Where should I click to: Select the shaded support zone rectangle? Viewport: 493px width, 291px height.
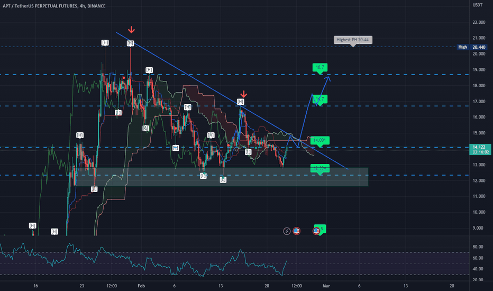tap(221, 177)
